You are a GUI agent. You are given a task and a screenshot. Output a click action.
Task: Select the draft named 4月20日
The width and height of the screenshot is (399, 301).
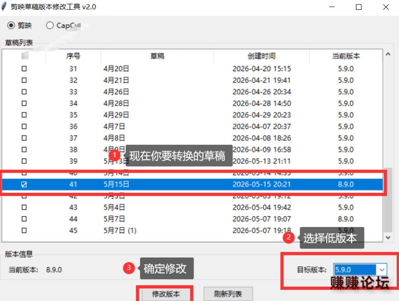tap(116, 69)
